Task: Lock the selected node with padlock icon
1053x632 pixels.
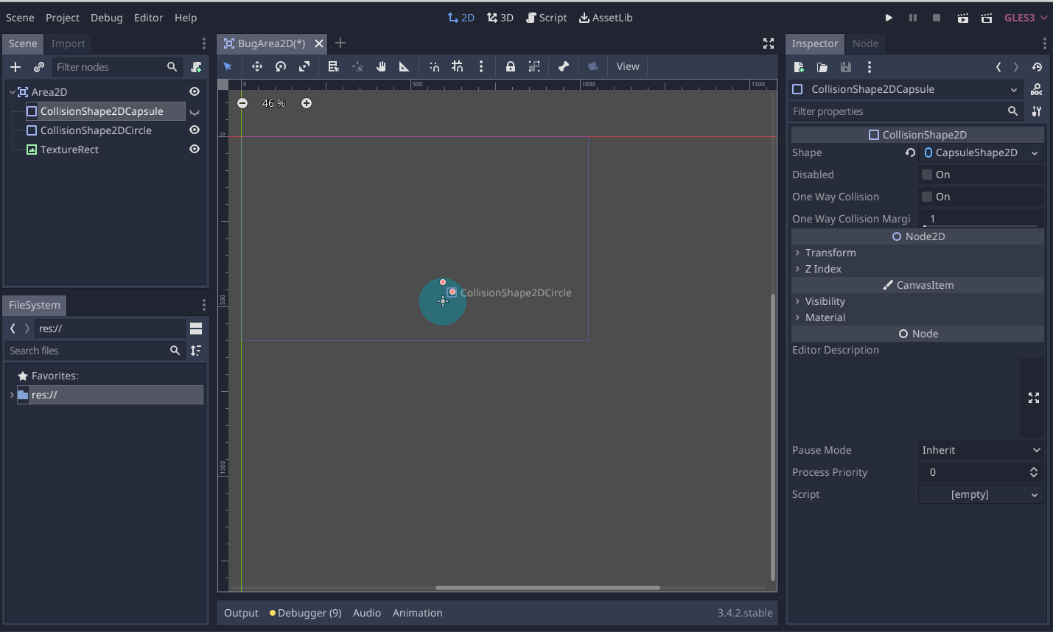Action: point(510,66)
